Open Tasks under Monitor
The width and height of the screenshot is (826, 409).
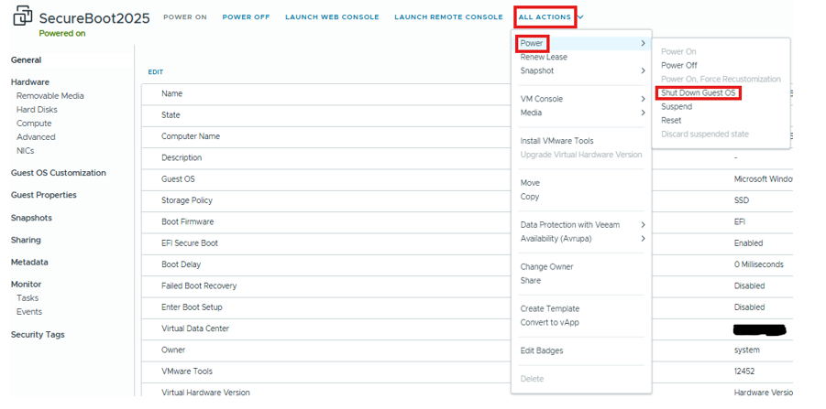click(27, 297)
